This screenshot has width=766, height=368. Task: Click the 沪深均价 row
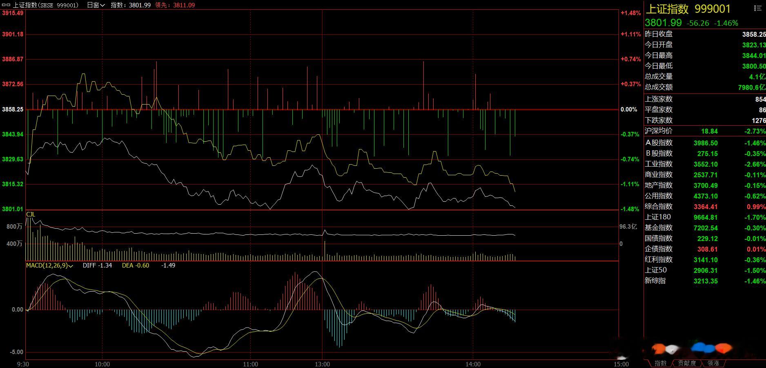[705, 131]
